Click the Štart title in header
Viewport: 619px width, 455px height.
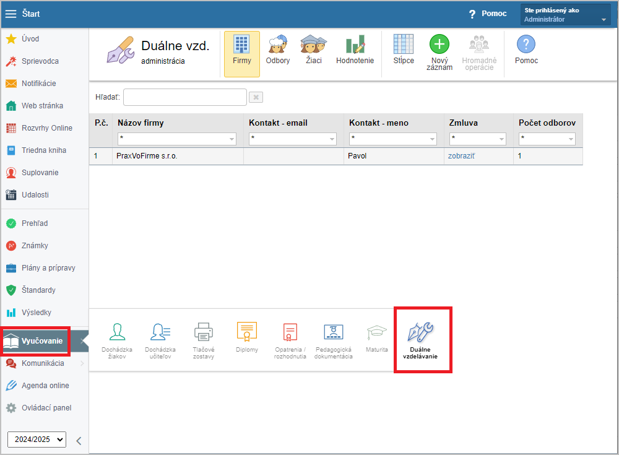coord(31,14)
